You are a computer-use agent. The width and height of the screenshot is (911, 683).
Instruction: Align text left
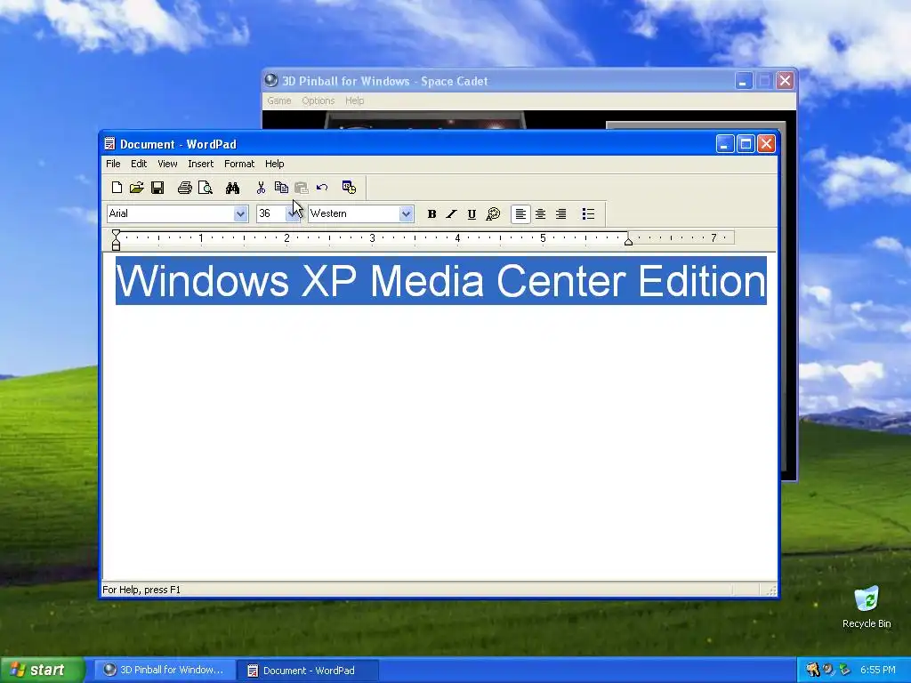[520, 214]
